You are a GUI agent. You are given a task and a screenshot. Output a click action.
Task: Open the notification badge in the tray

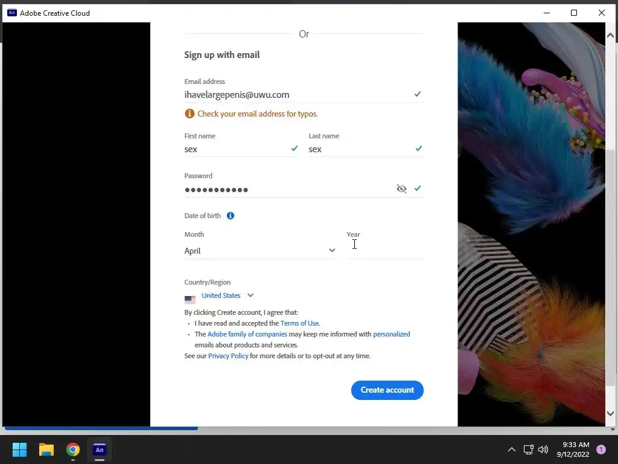tap(601, 449)
